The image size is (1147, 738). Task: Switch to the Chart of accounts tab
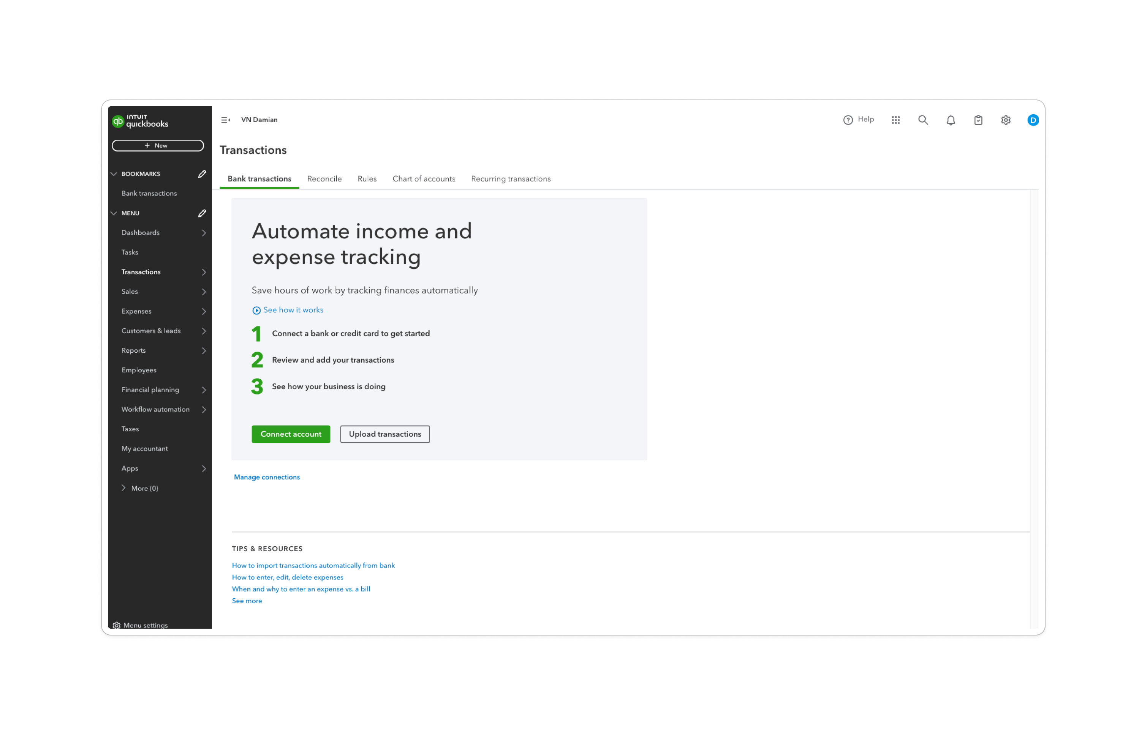[x=423, y=179]
